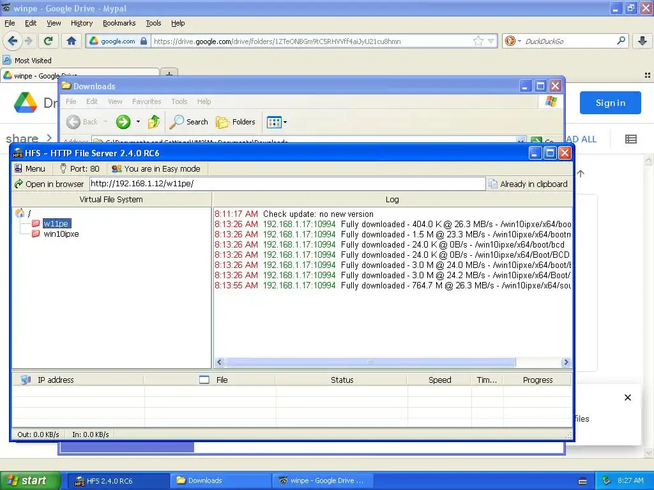Click the Speed column header
The height and width of the screenshot is (490, 654).
point(439,380)
